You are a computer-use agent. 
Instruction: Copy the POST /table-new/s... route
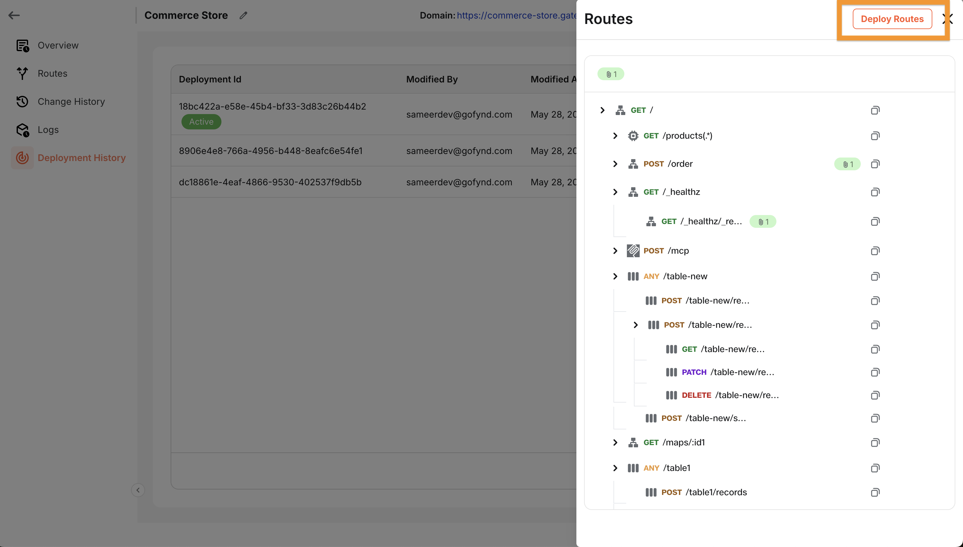pyautogui.click(x=875, y=418)
